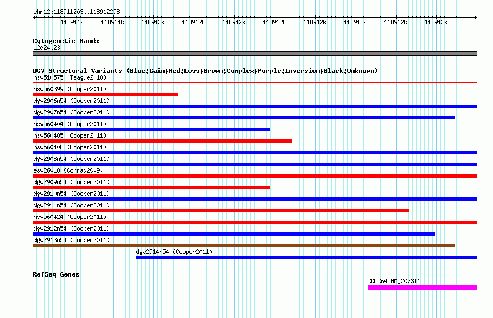Click the dgv2909n54 (Cooper2011) label
This screenshot has width=493, height=318.
click(71, 182)
